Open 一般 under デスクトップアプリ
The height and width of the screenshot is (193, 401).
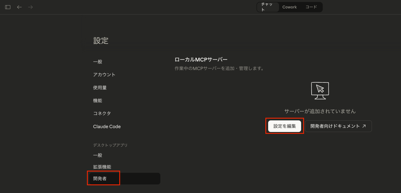click(98, 155)
